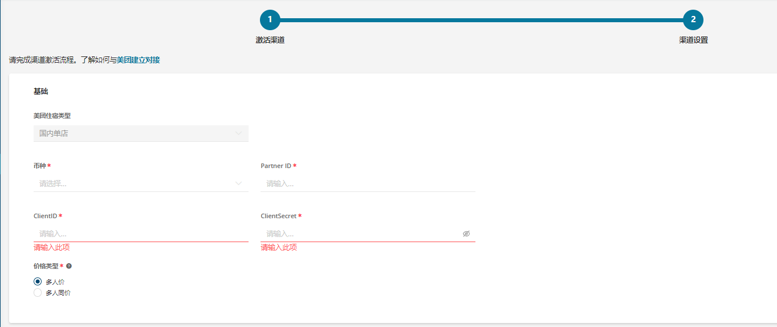Click the ClientSecret field label
Screen dimensions: 777x327
point(279,216)
